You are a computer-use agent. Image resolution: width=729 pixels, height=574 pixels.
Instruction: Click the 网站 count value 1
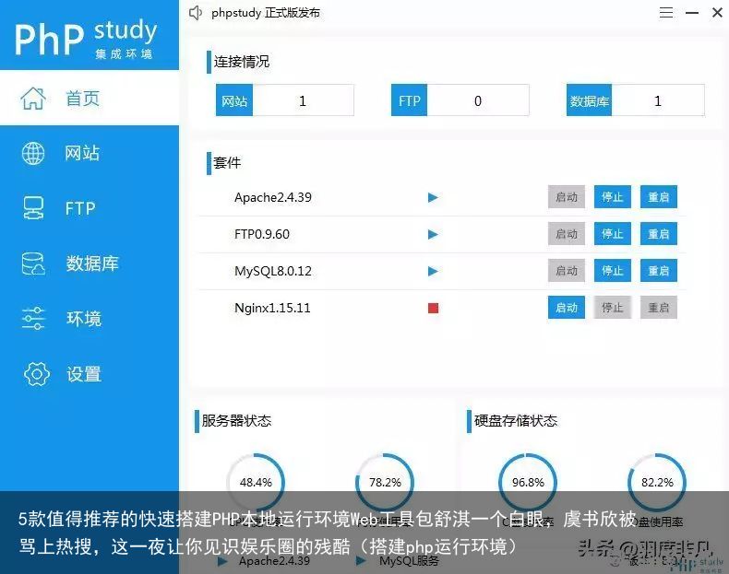303,100
